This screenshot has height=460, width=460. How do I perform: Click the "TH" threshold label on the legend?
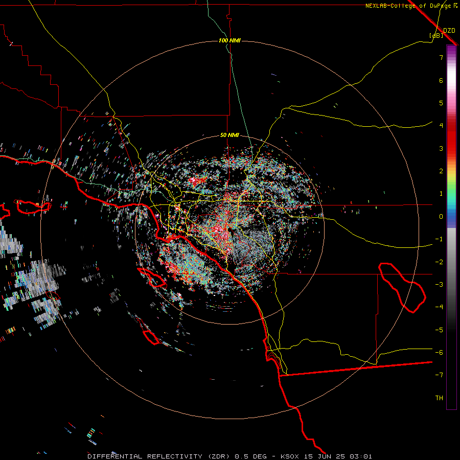[439, 398]
